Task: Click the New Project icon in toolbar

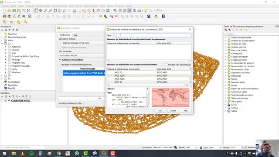Action: (x=4, y=10)
